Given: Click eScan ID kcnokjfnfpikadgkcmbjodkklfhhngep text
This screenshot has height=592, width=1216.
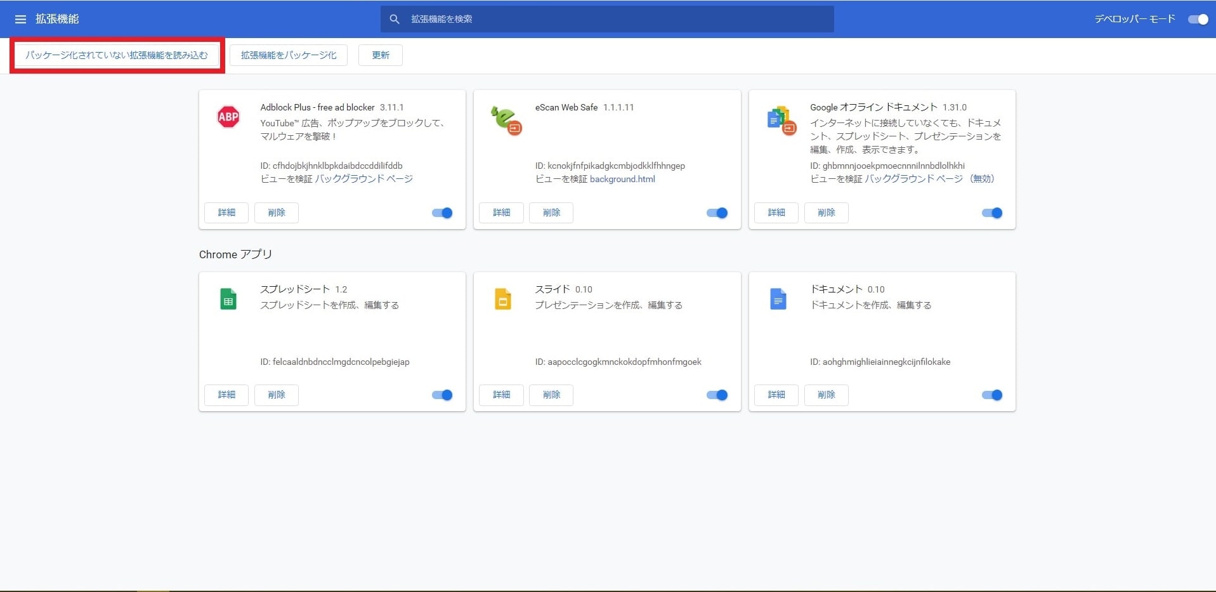Looking at the screenshot, I should (x=610, y=166).
